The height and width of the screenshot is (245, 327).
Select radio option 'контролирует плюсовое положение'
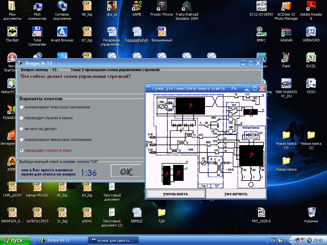click(22, 107)
